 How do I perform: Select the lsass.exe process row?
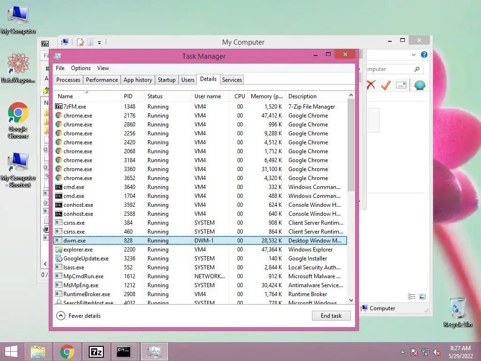coord(200,267)
